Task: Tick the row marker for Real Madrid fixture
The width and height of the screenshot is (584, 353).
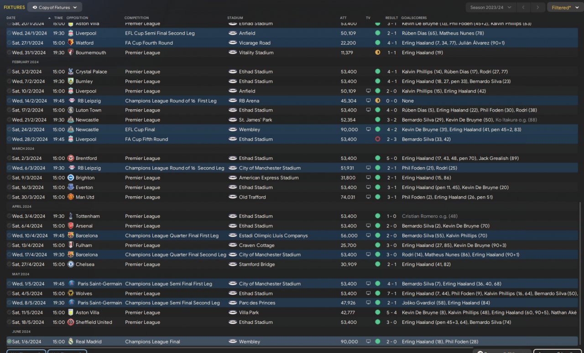Action: pyautogui.click(x=9, y=342)
